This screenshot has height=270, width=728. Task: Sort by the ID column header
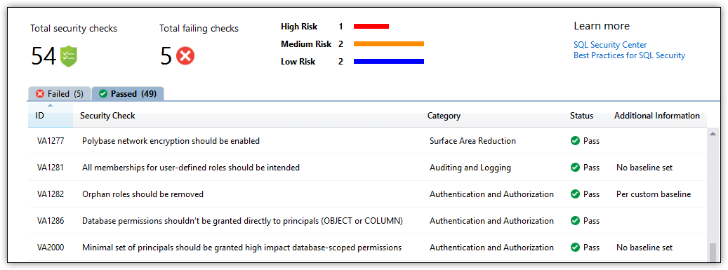click(50, 116)
